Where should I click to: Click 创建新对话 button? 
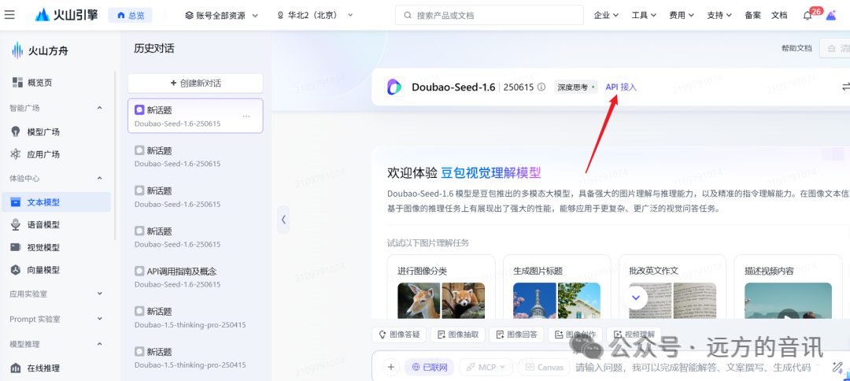point(195,83)
